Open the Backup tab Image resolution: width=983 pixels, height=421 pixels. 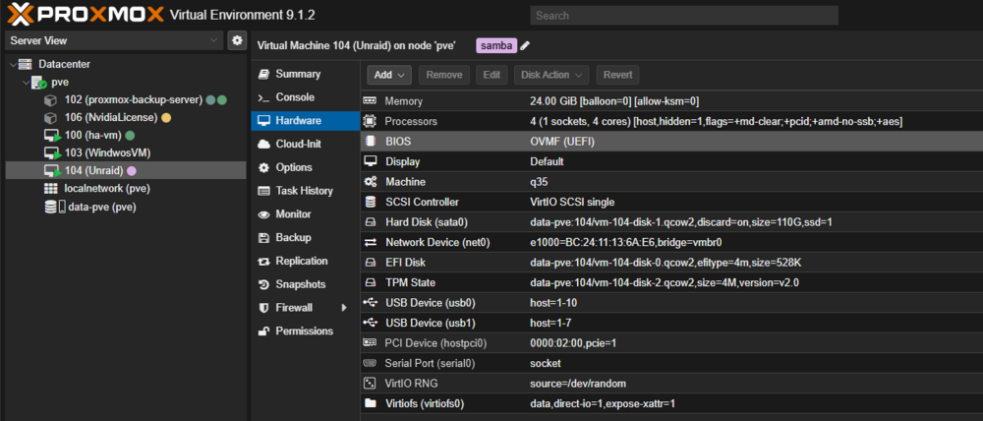(305, 238)
